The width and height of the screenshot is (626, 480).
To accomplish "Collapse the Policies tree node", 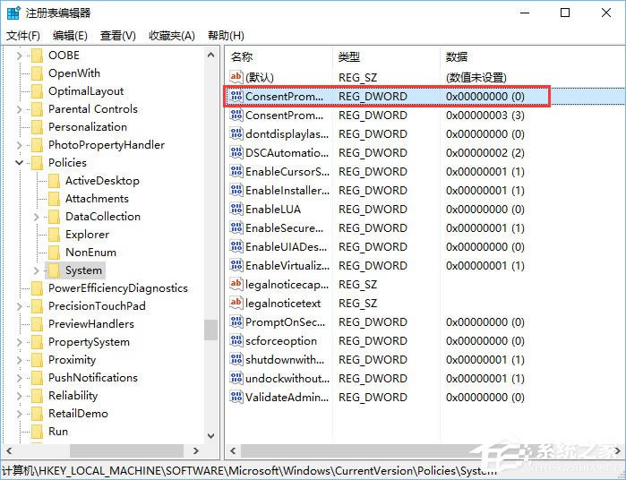I will [20, 163].
